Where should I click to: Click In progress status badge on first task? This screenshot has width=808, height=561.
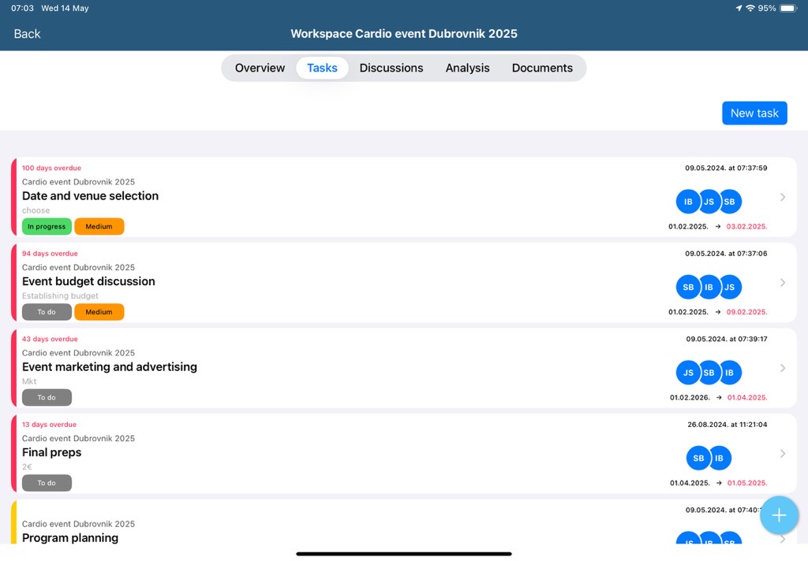[47, 227]
